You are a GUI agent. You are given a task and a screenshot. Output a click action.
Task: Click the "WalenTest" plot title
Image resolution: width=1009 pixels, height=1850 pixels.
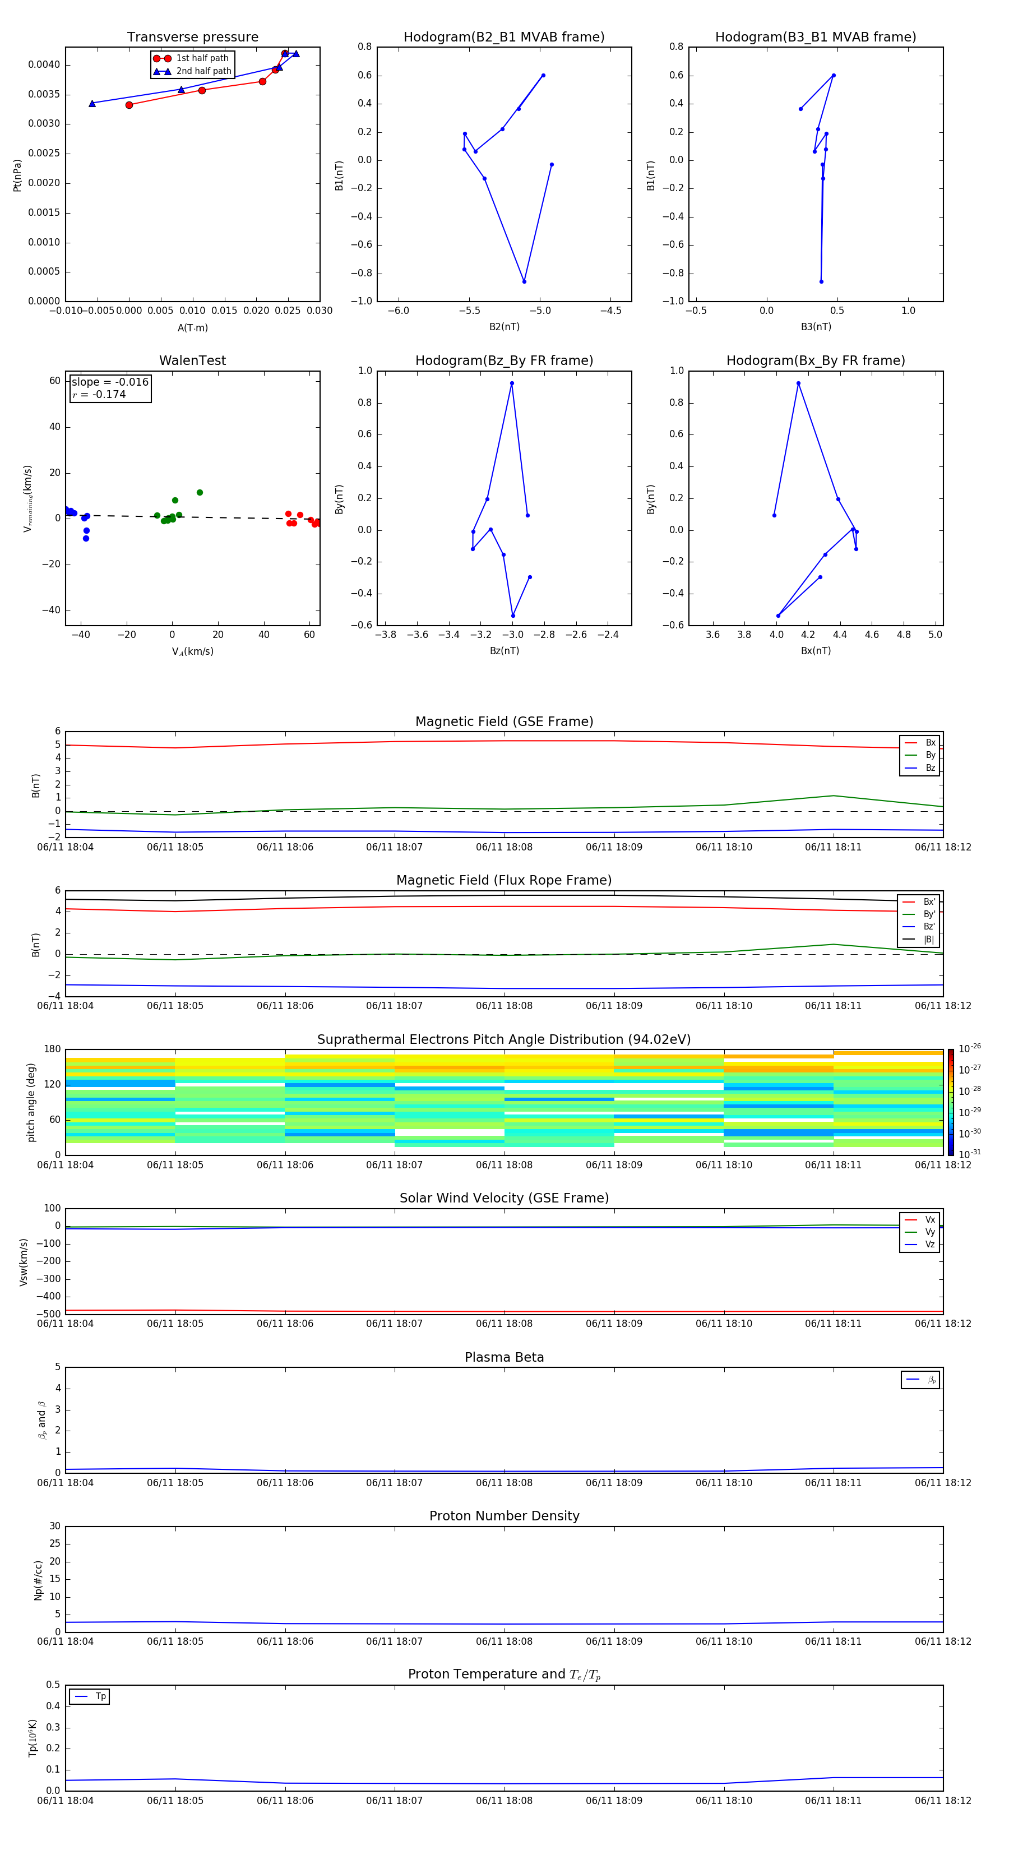[x=192, y=360]
